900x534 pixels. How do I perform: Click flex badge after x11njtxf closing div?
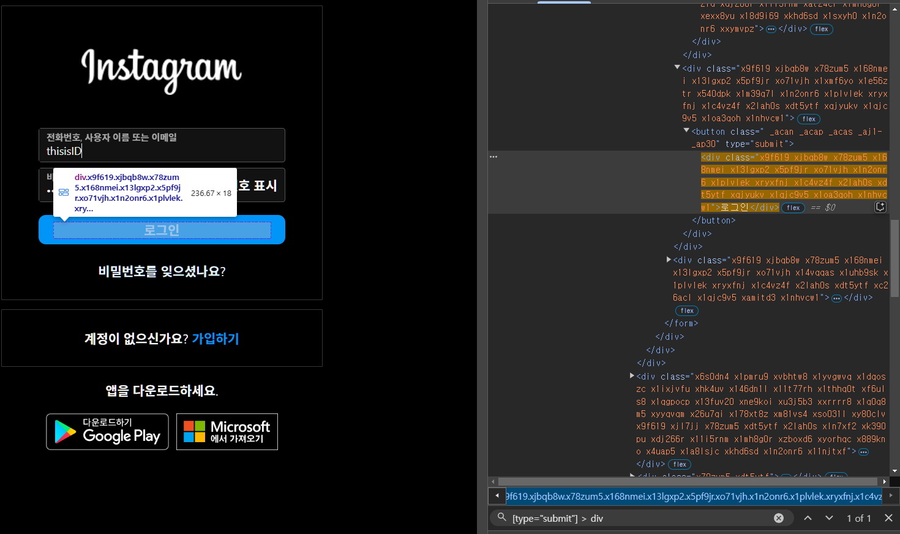point(680,464)
